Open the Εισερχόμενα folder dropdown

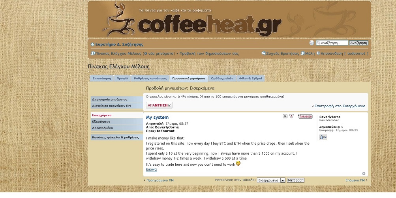coord(271,180)
